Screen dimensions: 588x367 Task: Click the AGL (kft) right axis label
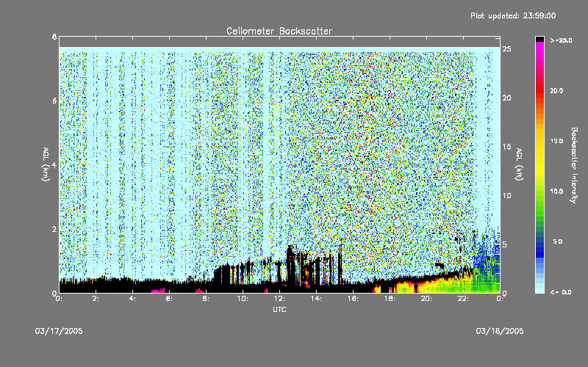(x=519, y=164)
